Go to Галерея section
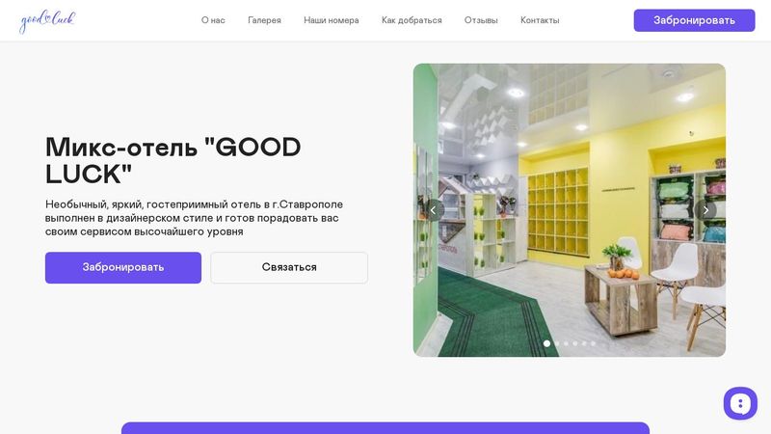This screenshot has width=771, height=434. click(264, 20)
